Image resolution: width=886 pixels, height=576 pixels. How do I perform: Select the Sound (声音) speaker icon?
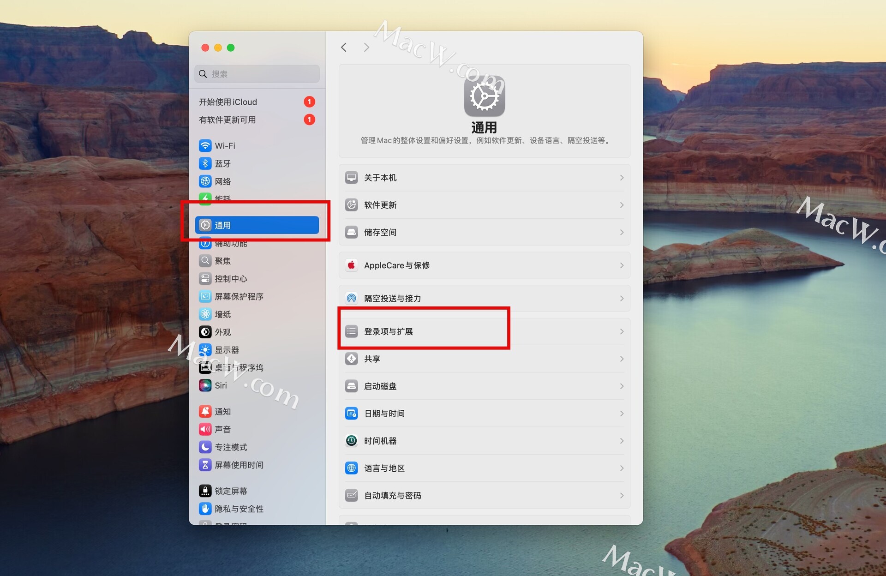click(x=205, y=429)
